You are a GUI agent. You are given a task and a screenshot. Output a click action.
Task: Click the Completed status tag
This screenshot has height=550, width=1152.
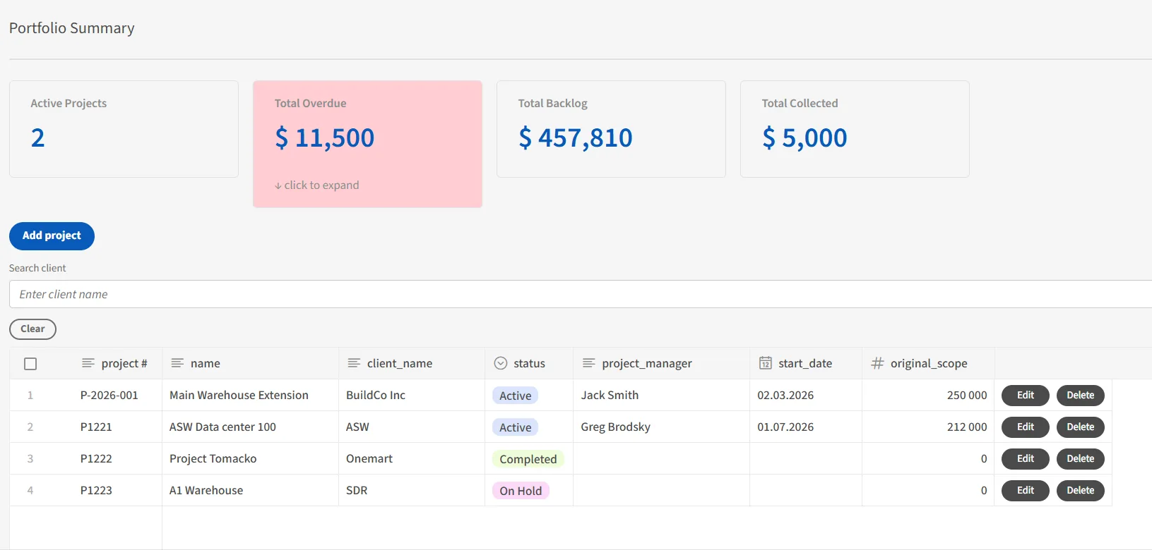click(528, 459)
